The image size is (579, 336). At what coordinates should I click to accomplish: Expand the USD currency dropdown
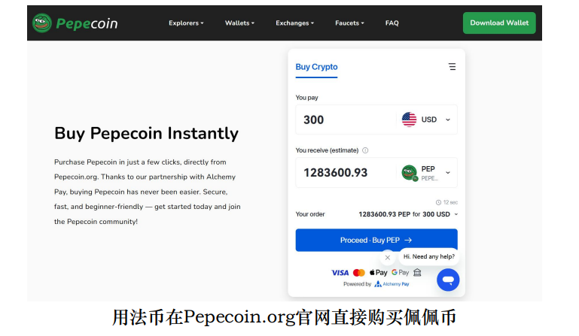click(448, 120)
